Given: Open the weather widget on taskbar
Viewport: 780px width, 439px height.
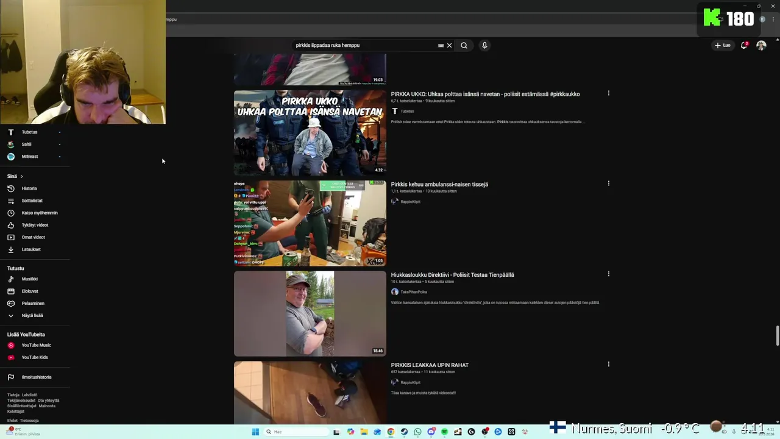Looking at the screenshot, I should (23, 431).
